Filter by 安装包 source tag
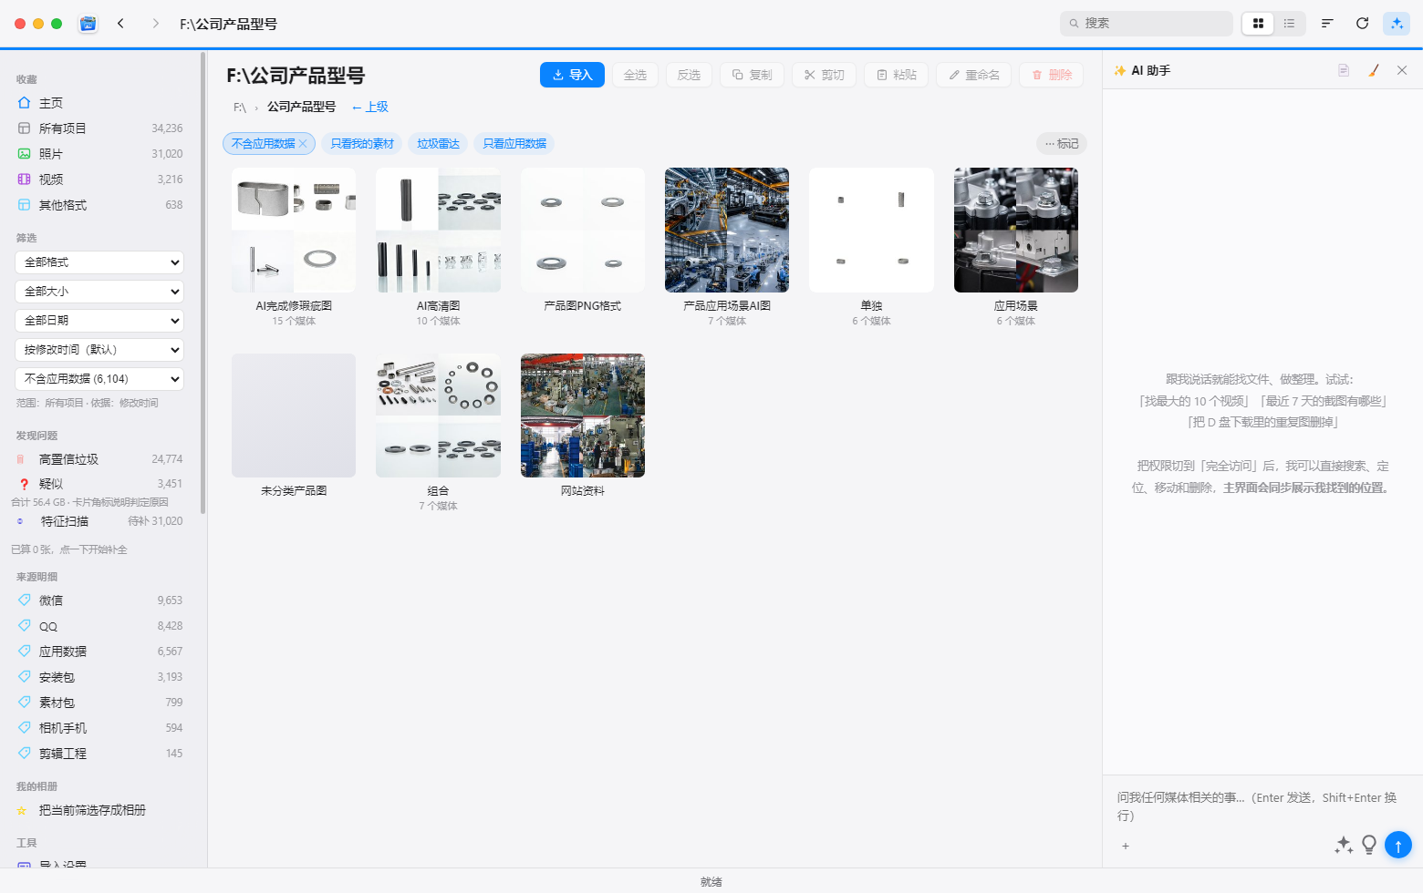 [x=100, y=677]
